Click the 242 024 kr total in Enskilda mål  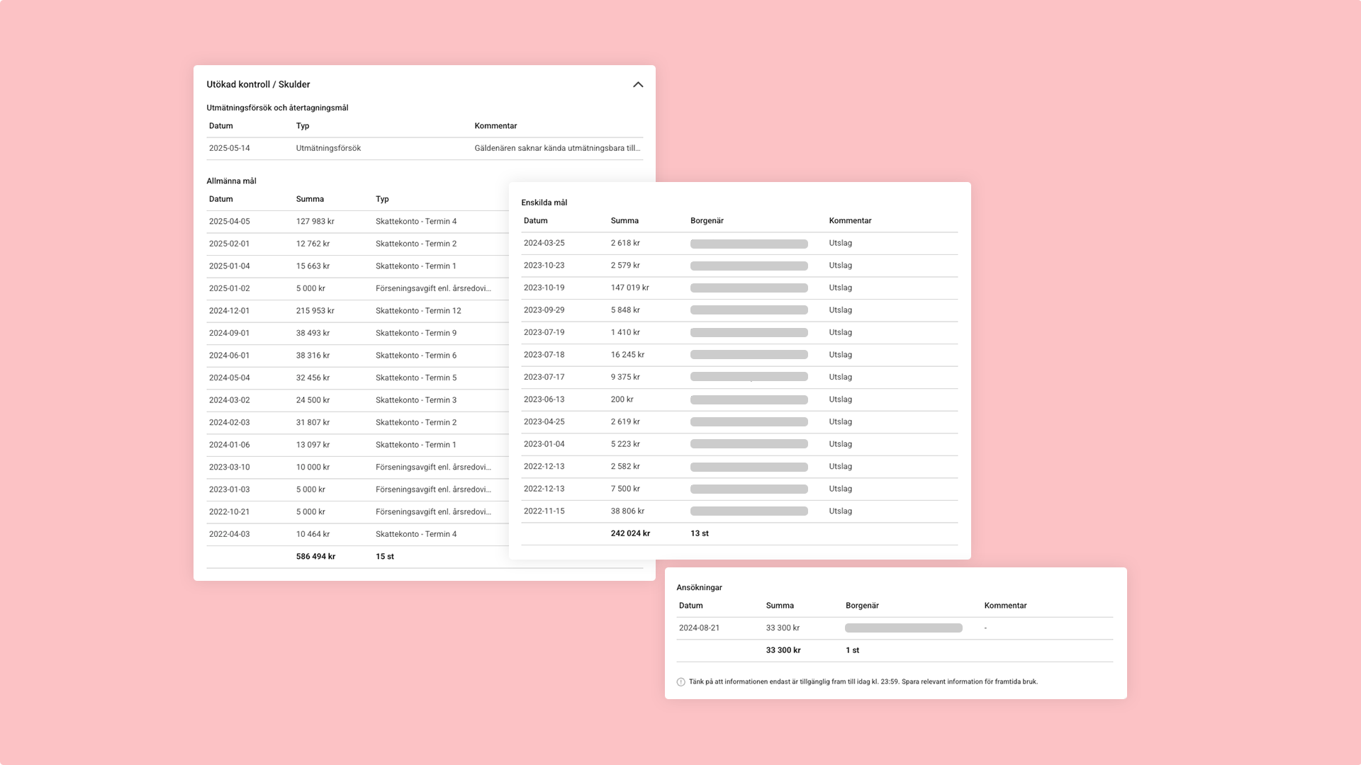click(630, 533)
